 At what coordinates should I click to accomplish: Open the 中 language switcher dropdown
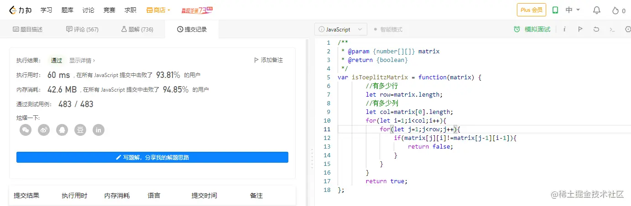coord(573,10)
